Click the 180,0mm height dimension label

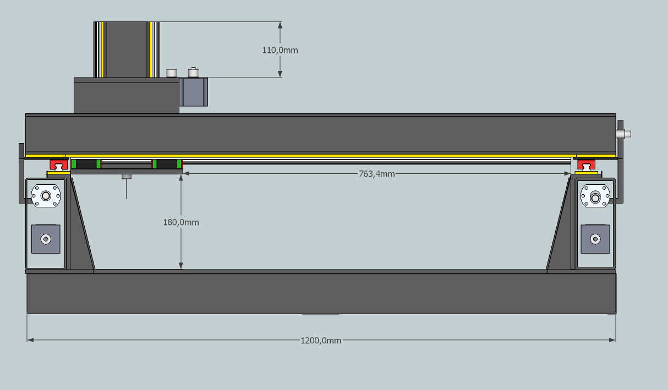tap(181, 222)
